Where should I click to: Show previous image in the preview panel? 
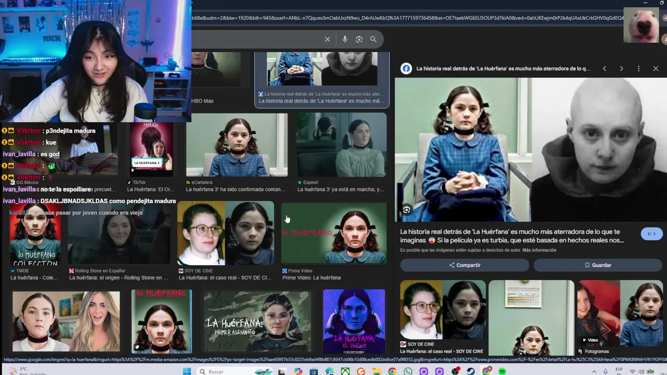(604, 68)
